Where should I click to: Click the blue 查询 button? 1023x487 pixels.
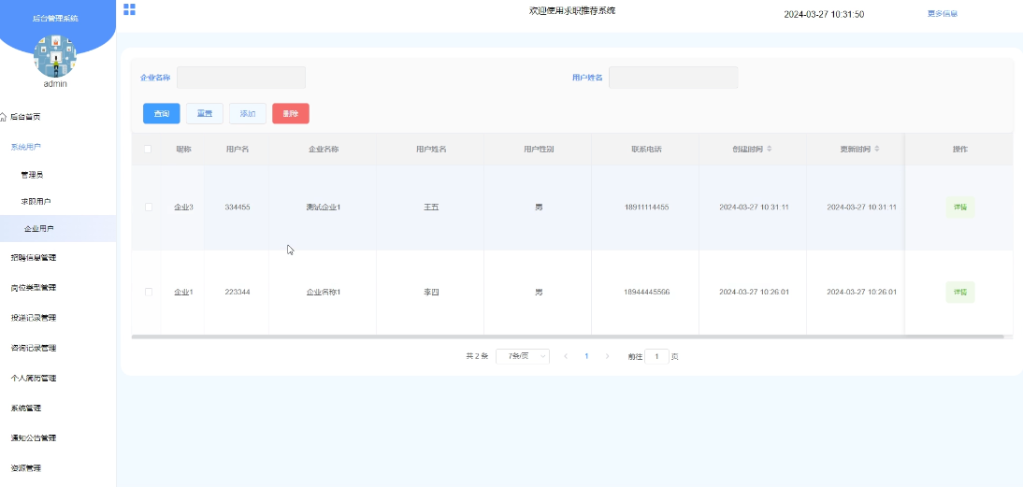pos(161,113)
